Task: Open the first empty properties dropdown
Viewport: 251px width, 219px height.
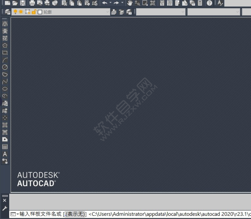Action: coord(161,12)
